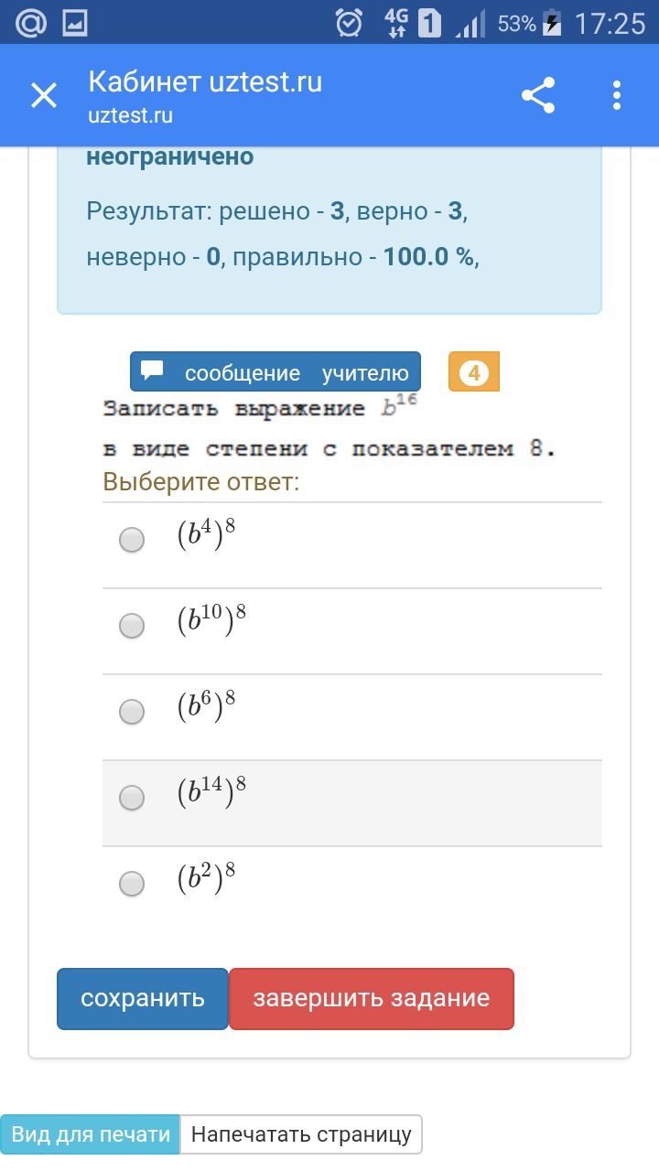Open сообщение учителю message button

[x=275, y=372]
